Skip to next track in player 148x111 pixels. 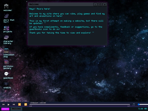[x=14, y=104]
